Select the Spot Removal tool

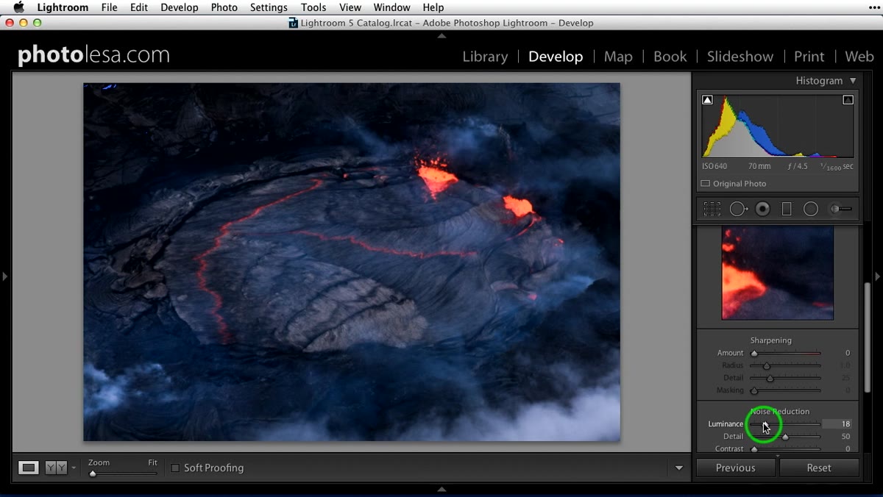(738, 210)
